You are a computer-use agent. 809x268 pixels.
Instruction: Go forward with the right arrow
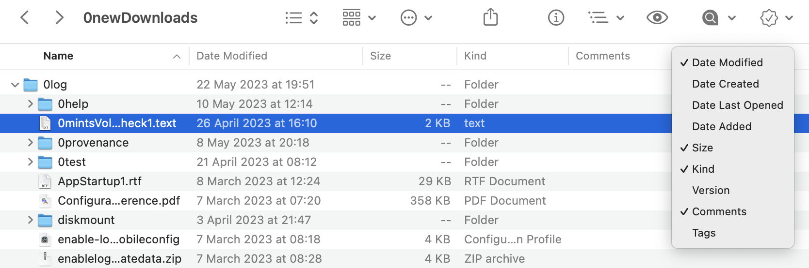point(59,18)
